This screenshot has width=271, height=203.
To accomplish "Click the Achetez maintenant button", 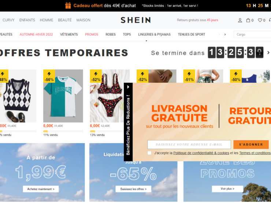I will (41, 189).
